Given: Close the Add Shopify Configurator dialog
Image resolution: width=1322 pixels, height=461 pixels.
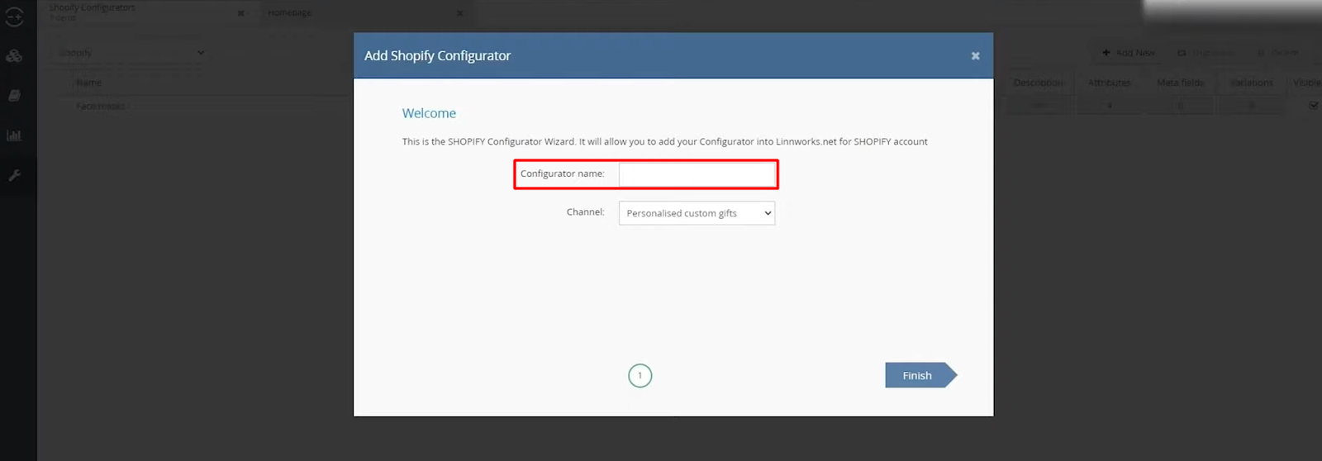Looking at the screenshot, I should pos(975,56).
